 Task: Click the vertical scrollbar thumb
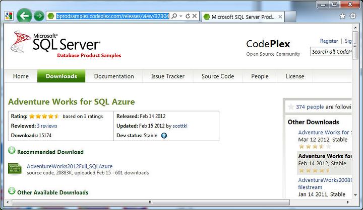click(355, 46)
